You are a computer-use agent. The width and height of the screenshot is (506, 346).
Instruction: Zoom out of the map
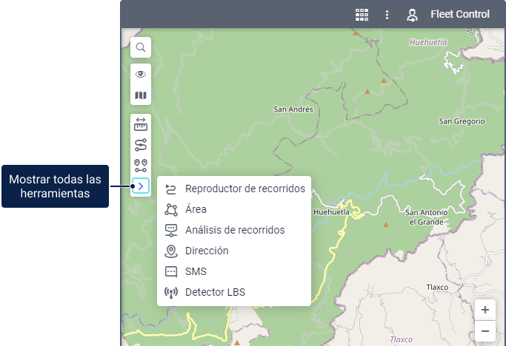point(485,330)
